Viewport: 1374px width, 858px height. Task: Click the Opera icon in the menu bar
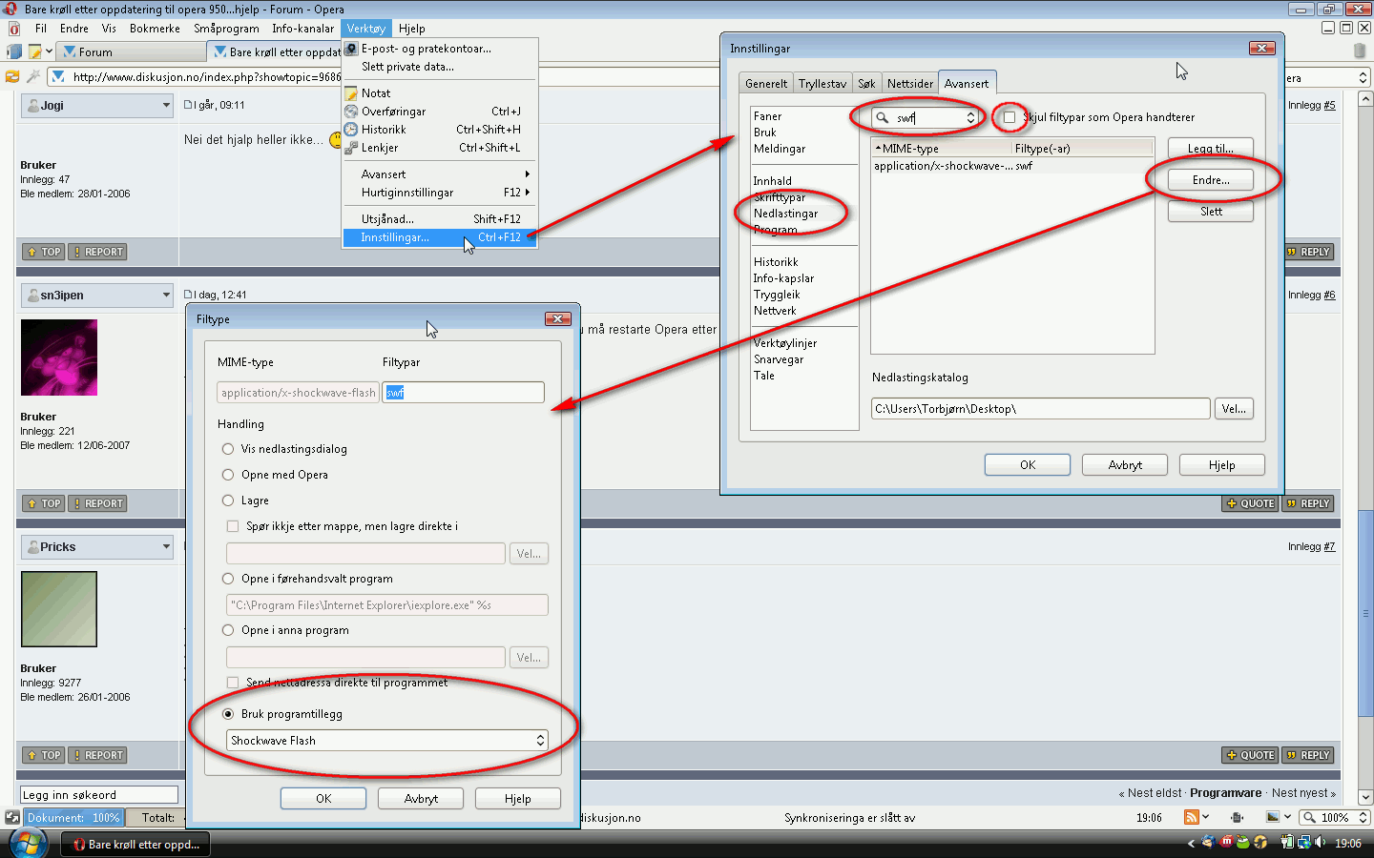[13, 29]
